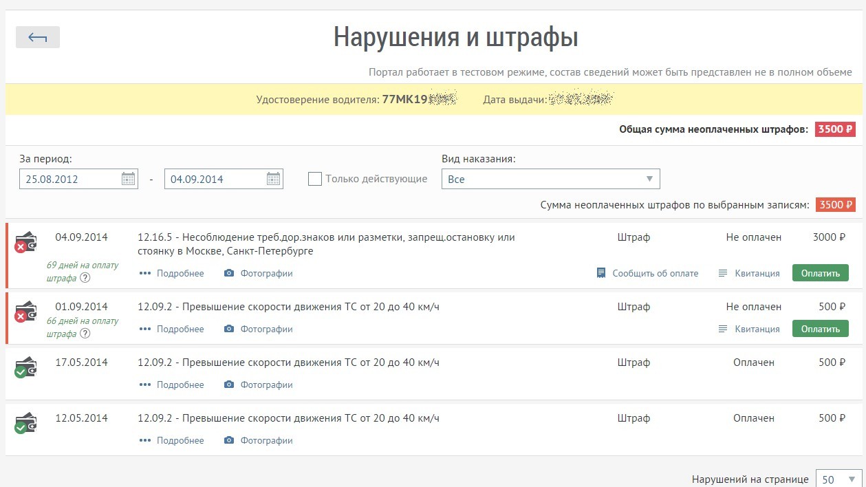Open calendar for the period start date

[x=129, y=179]
